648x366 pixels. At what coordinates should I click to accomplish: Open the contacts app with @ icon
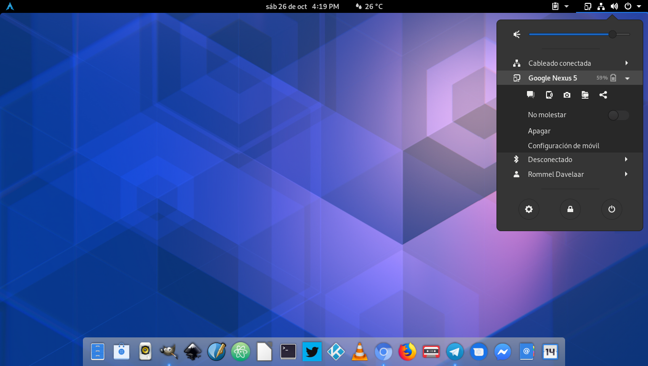pos(526,352)
